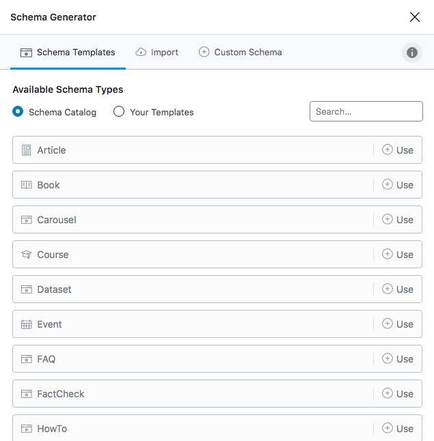Click the Article schema document icon
Image resolution: width=434 pixels, height=441 pixels.
(27, 150)
